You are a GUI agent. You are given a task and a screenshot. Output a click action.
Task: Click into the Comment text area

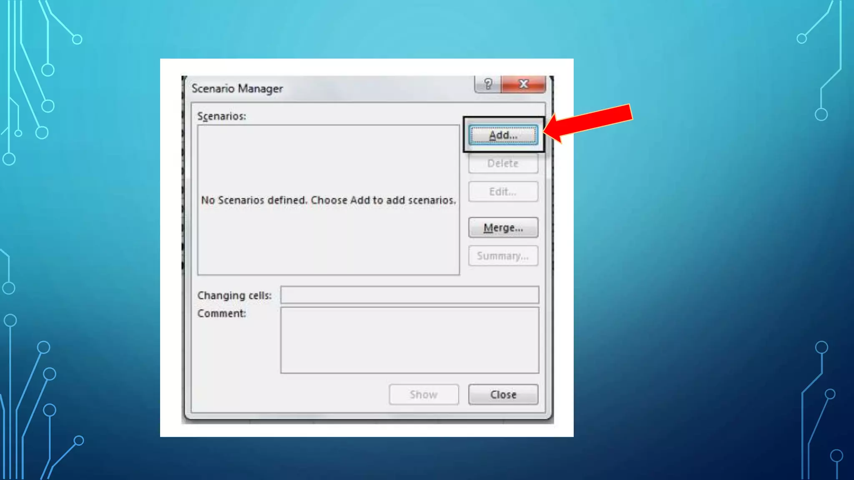click(x=409, y=340)
